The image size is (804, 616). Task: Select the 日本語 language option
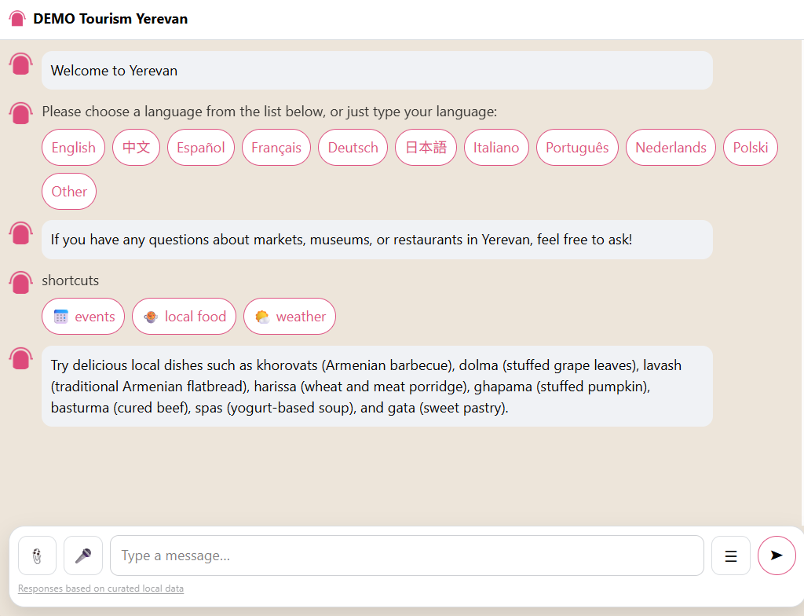pos(426,148)
